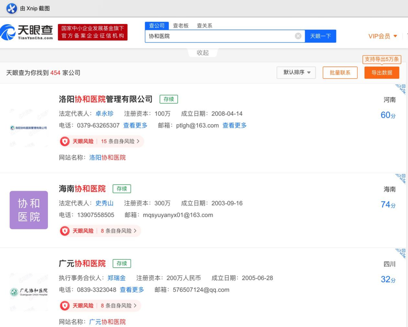408x327 pixels.
Task: Open the 洛阳协和医院管理有限公司 company title
Action: [x=106, y=99]
